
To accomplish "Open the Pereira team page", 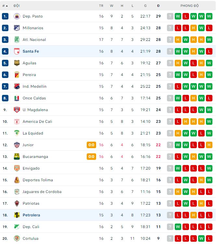I will pyautogui.click(x=29, y=75).
